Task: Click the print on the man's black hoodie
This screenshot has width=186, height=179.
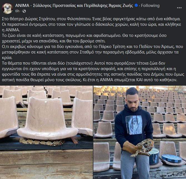Action: click(134, 125)
